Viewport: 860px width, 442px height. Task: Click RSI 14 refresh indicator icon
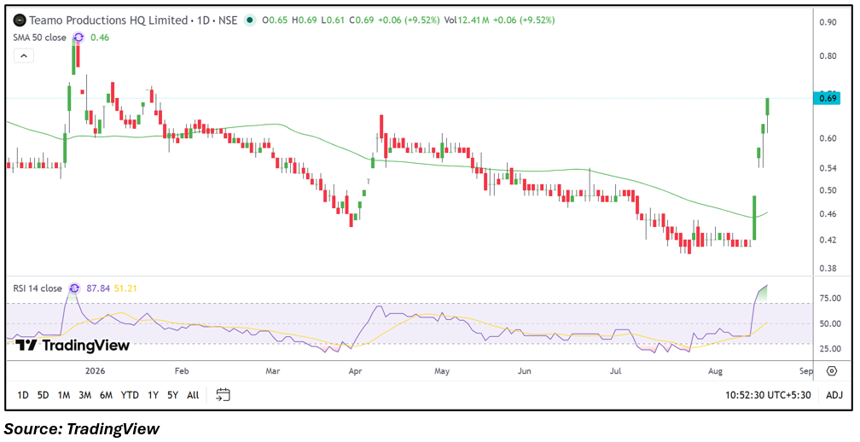[74, 288]
